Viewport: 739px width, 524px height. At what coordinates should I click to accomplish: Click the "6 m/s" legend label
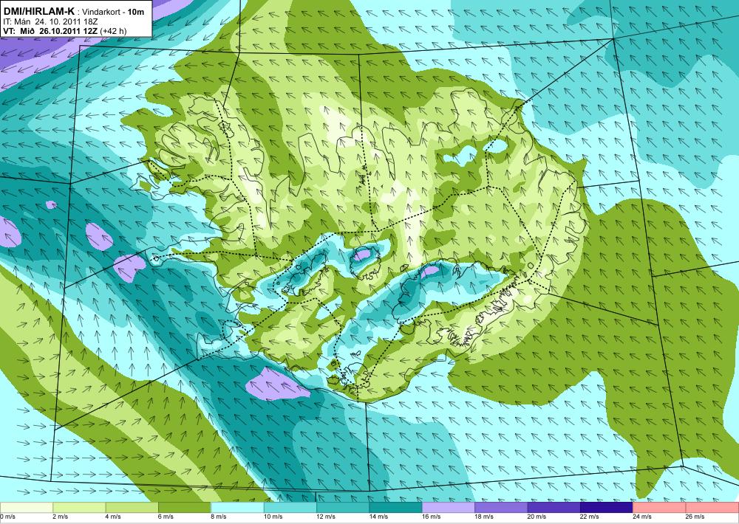tap(166, 517)
